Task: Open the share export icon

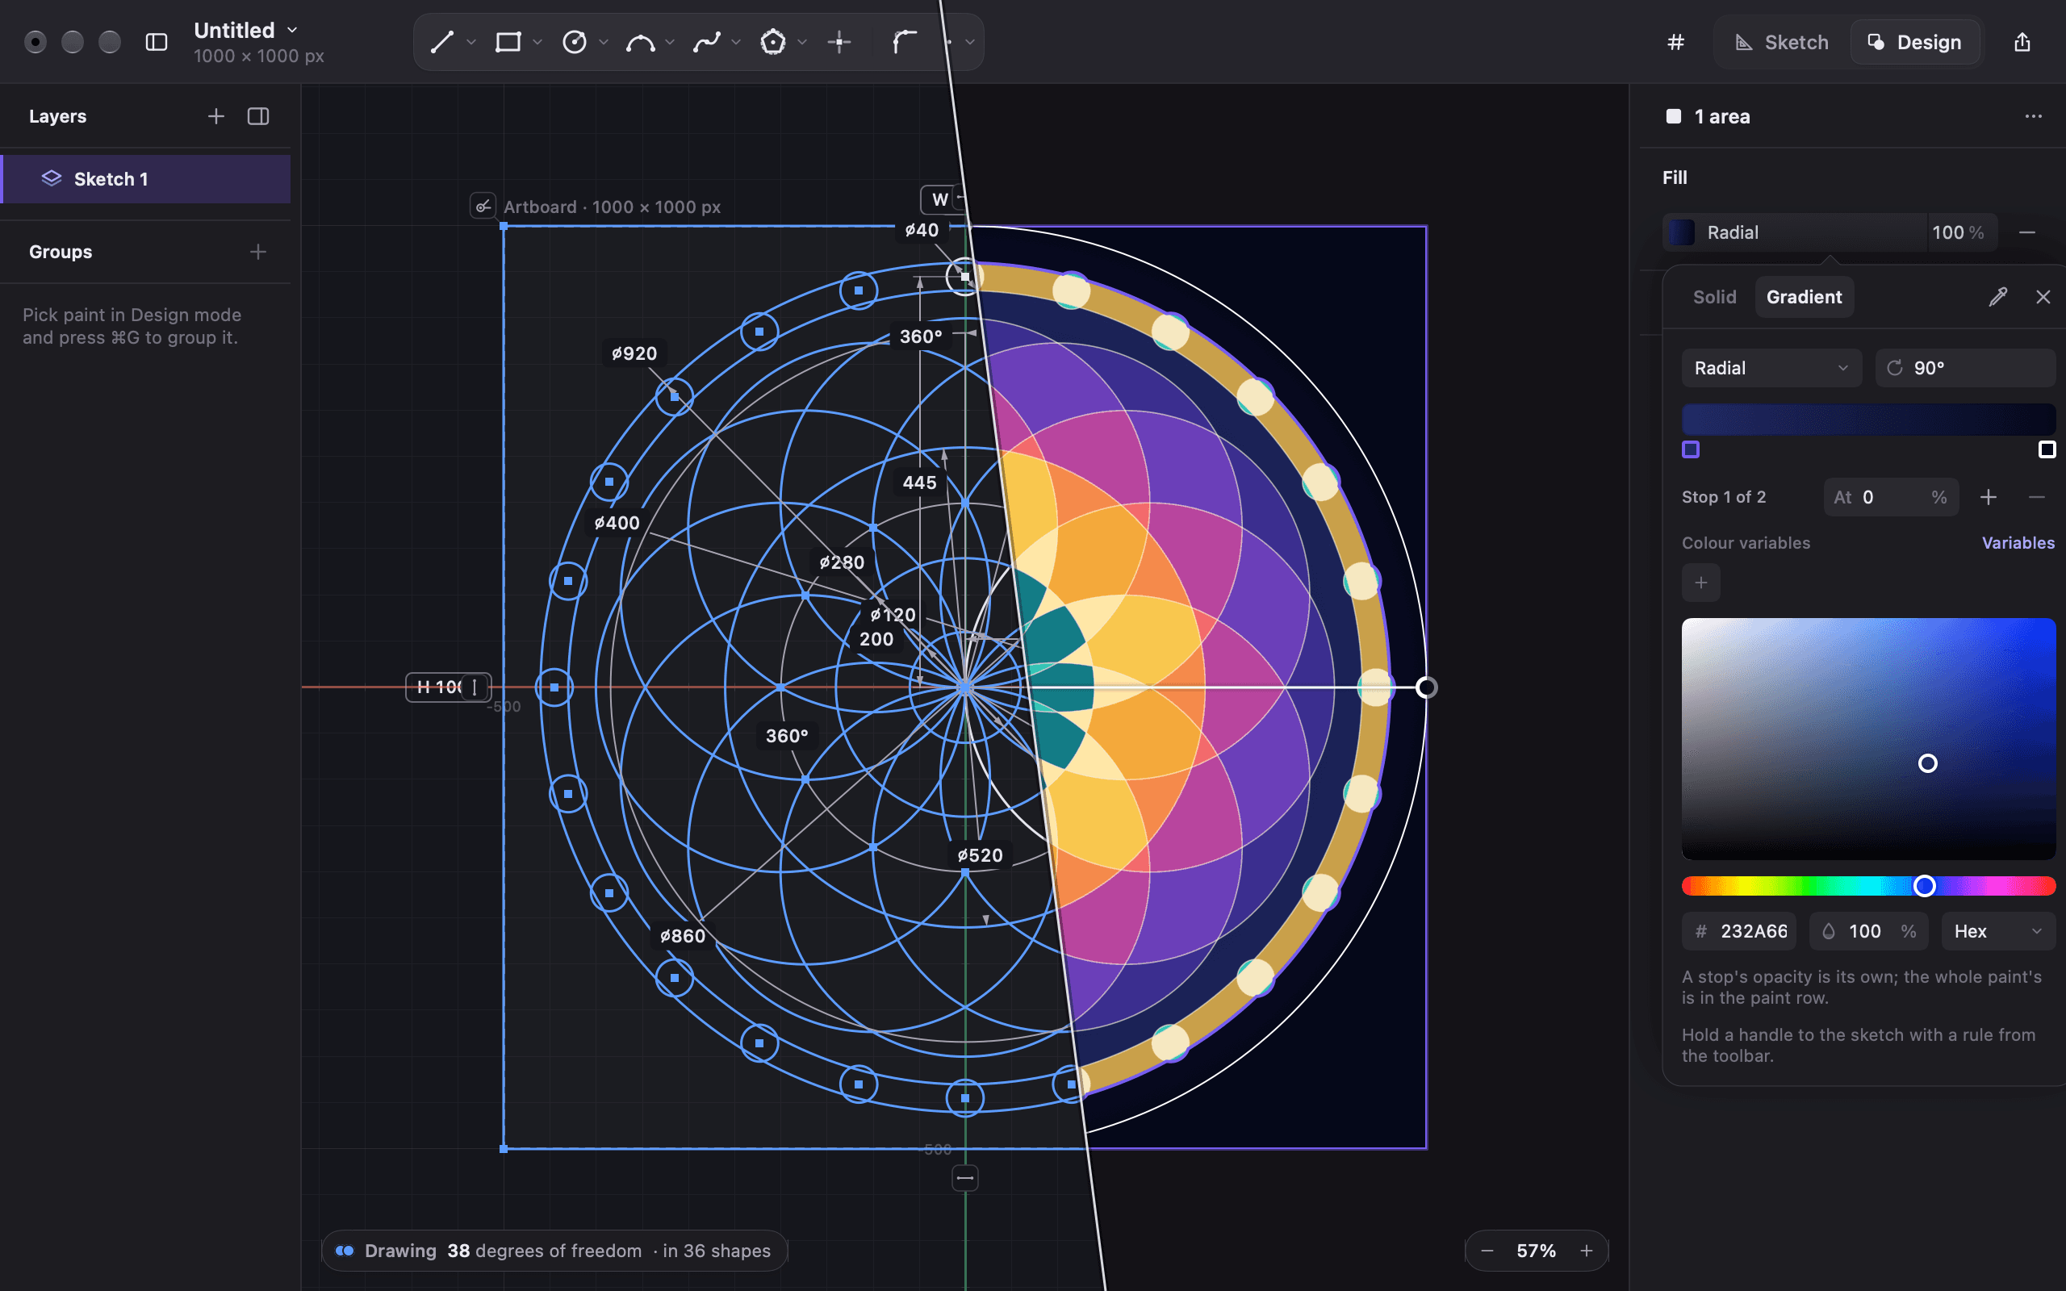Action: coord(2022,42)
